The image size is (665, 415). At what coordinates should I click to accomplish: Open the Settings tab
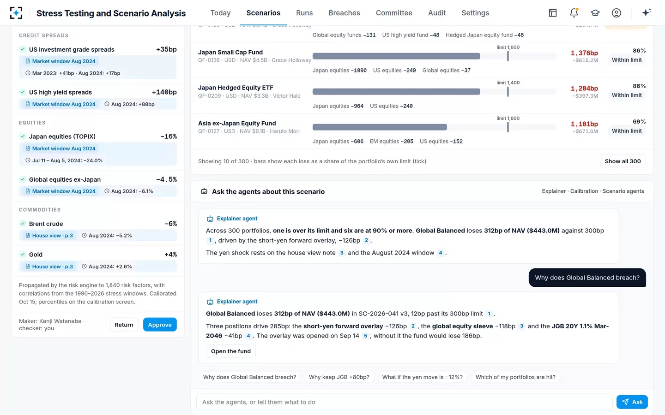(x=475, y=13)
